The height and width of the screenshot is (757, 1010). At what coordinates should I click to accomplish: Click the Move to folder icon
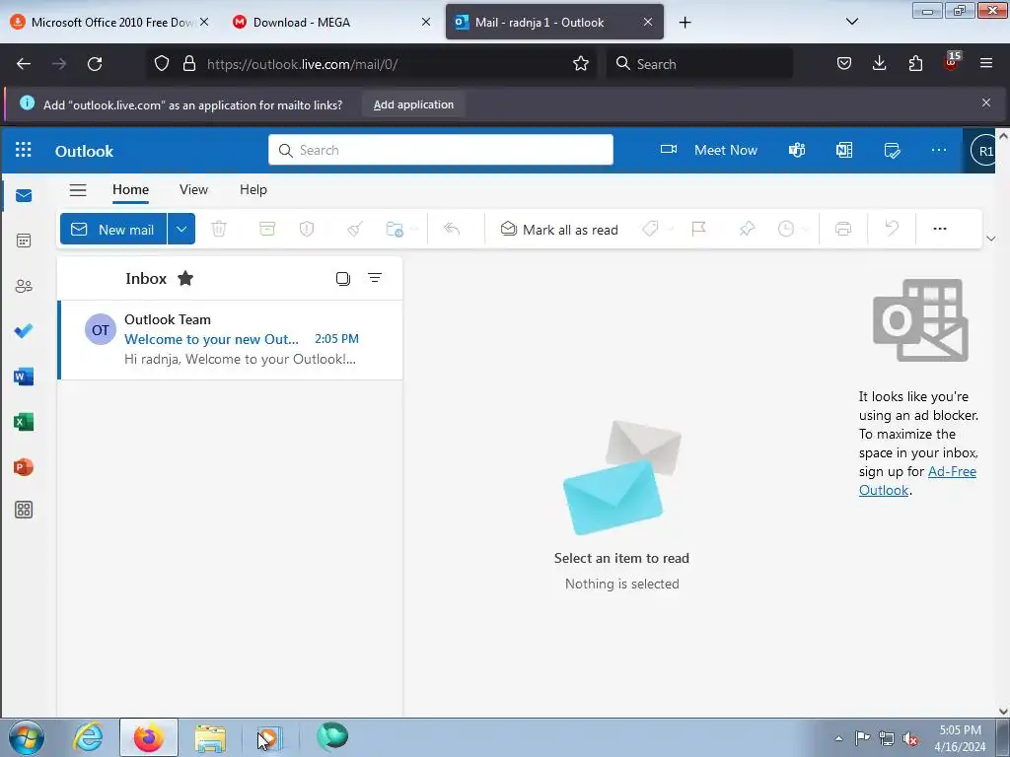(x=395, y=229)
